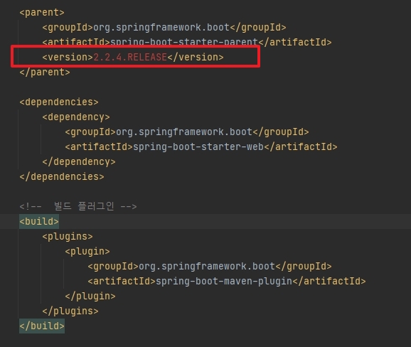
Task: Click the highlighted opening <build> tag
Action: pyautogui.click(x=39, y=221)
